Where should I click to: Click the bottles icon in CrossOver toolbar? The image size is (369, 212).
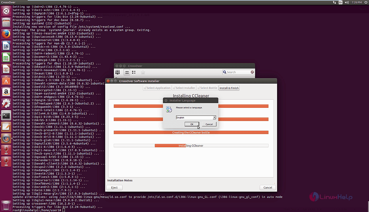[118, 72]
